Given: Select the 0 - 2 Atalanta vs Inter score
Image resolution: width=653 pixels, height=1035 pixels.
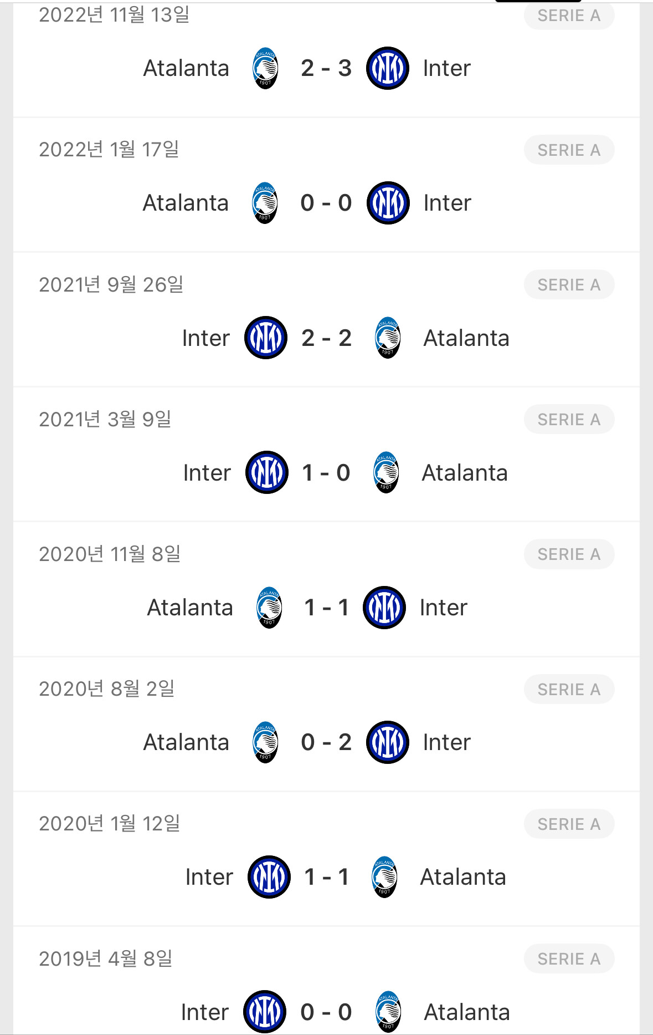Looking at the screenshot, I should [x=326, y=742].
